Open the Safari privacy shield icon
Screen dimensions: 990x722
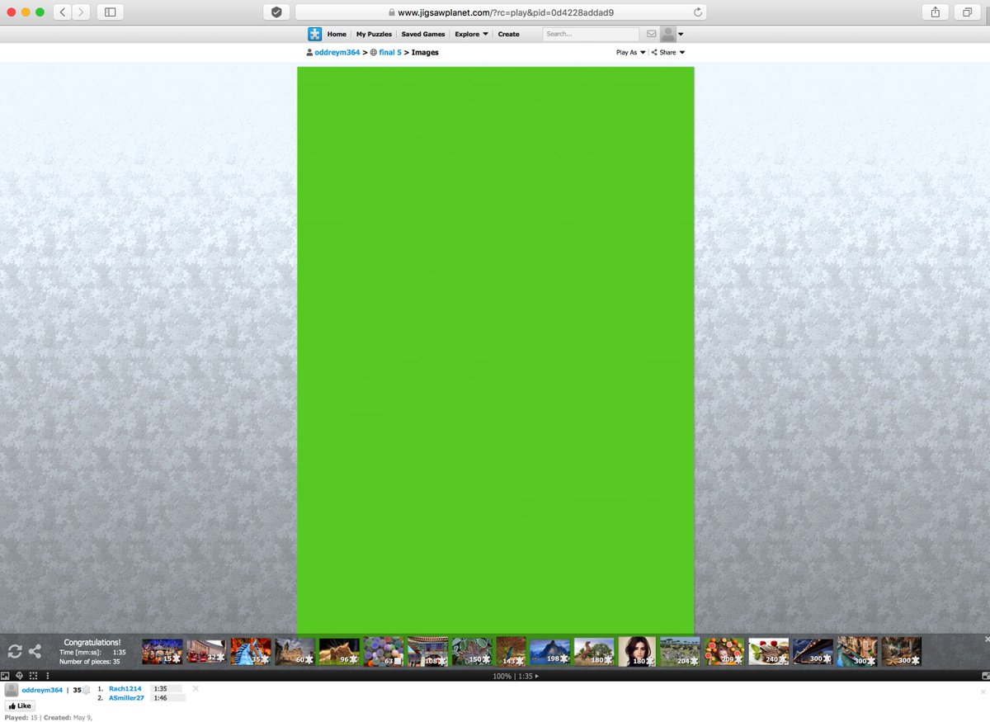pos(276,12)
